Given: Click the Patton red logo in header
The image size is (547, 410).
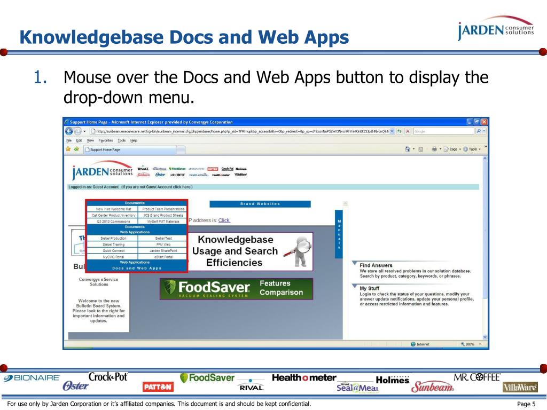Looking at the screenshot, I should 213,169.
